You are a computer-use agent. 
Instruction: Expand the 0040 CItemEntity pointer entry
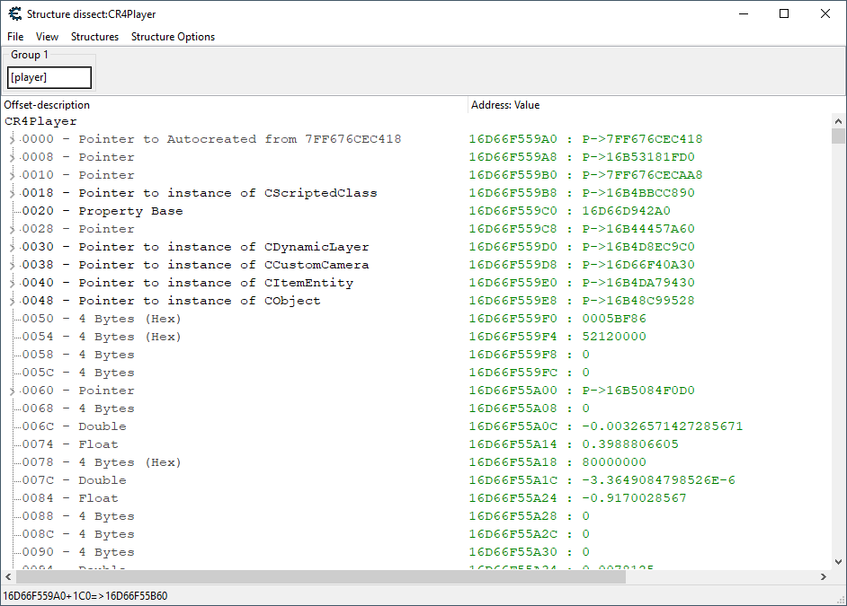point(13,283)
